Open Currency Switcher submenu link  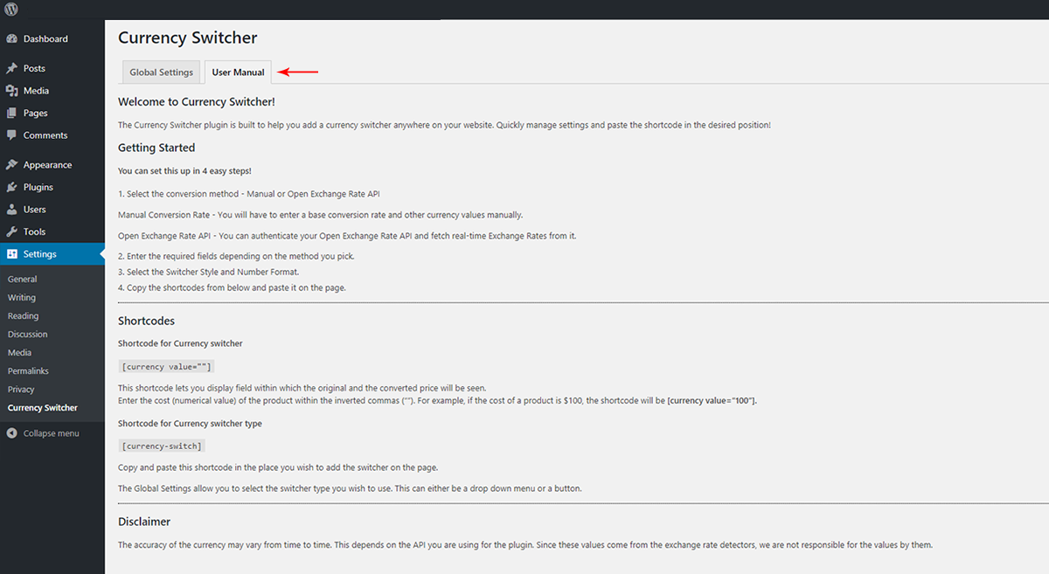click(x=43, y=408)
